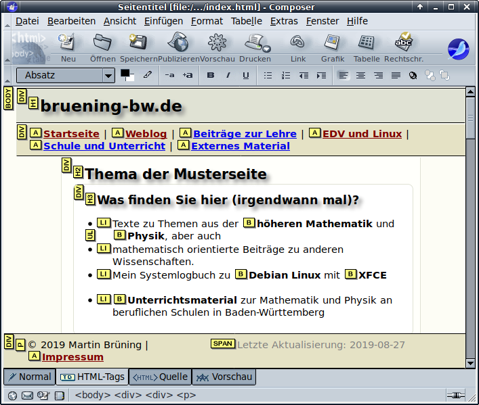Open the Tabelle menu in menu bar
The width and height of the screenshot is (479, 405).
246,21
